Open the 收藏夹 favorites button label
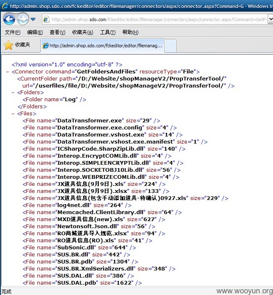The image size is (273, 295). (x=22, y=45)
